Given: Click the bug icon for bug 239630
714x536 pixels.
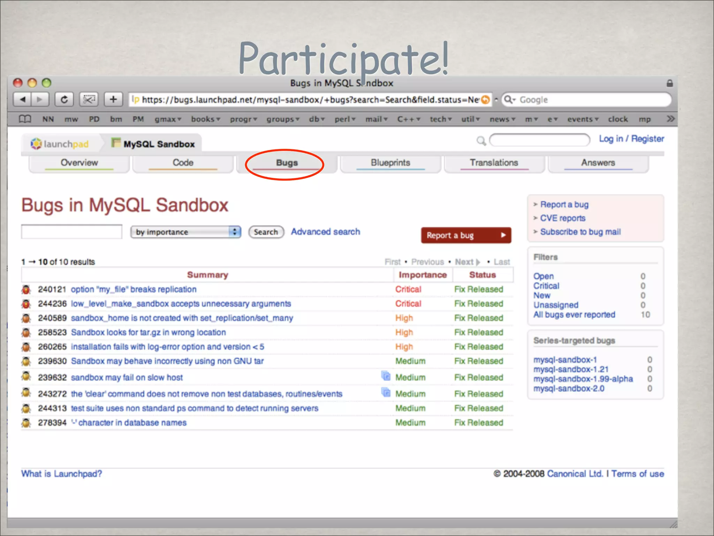Looking at the screenshot, I should point(26,361).
